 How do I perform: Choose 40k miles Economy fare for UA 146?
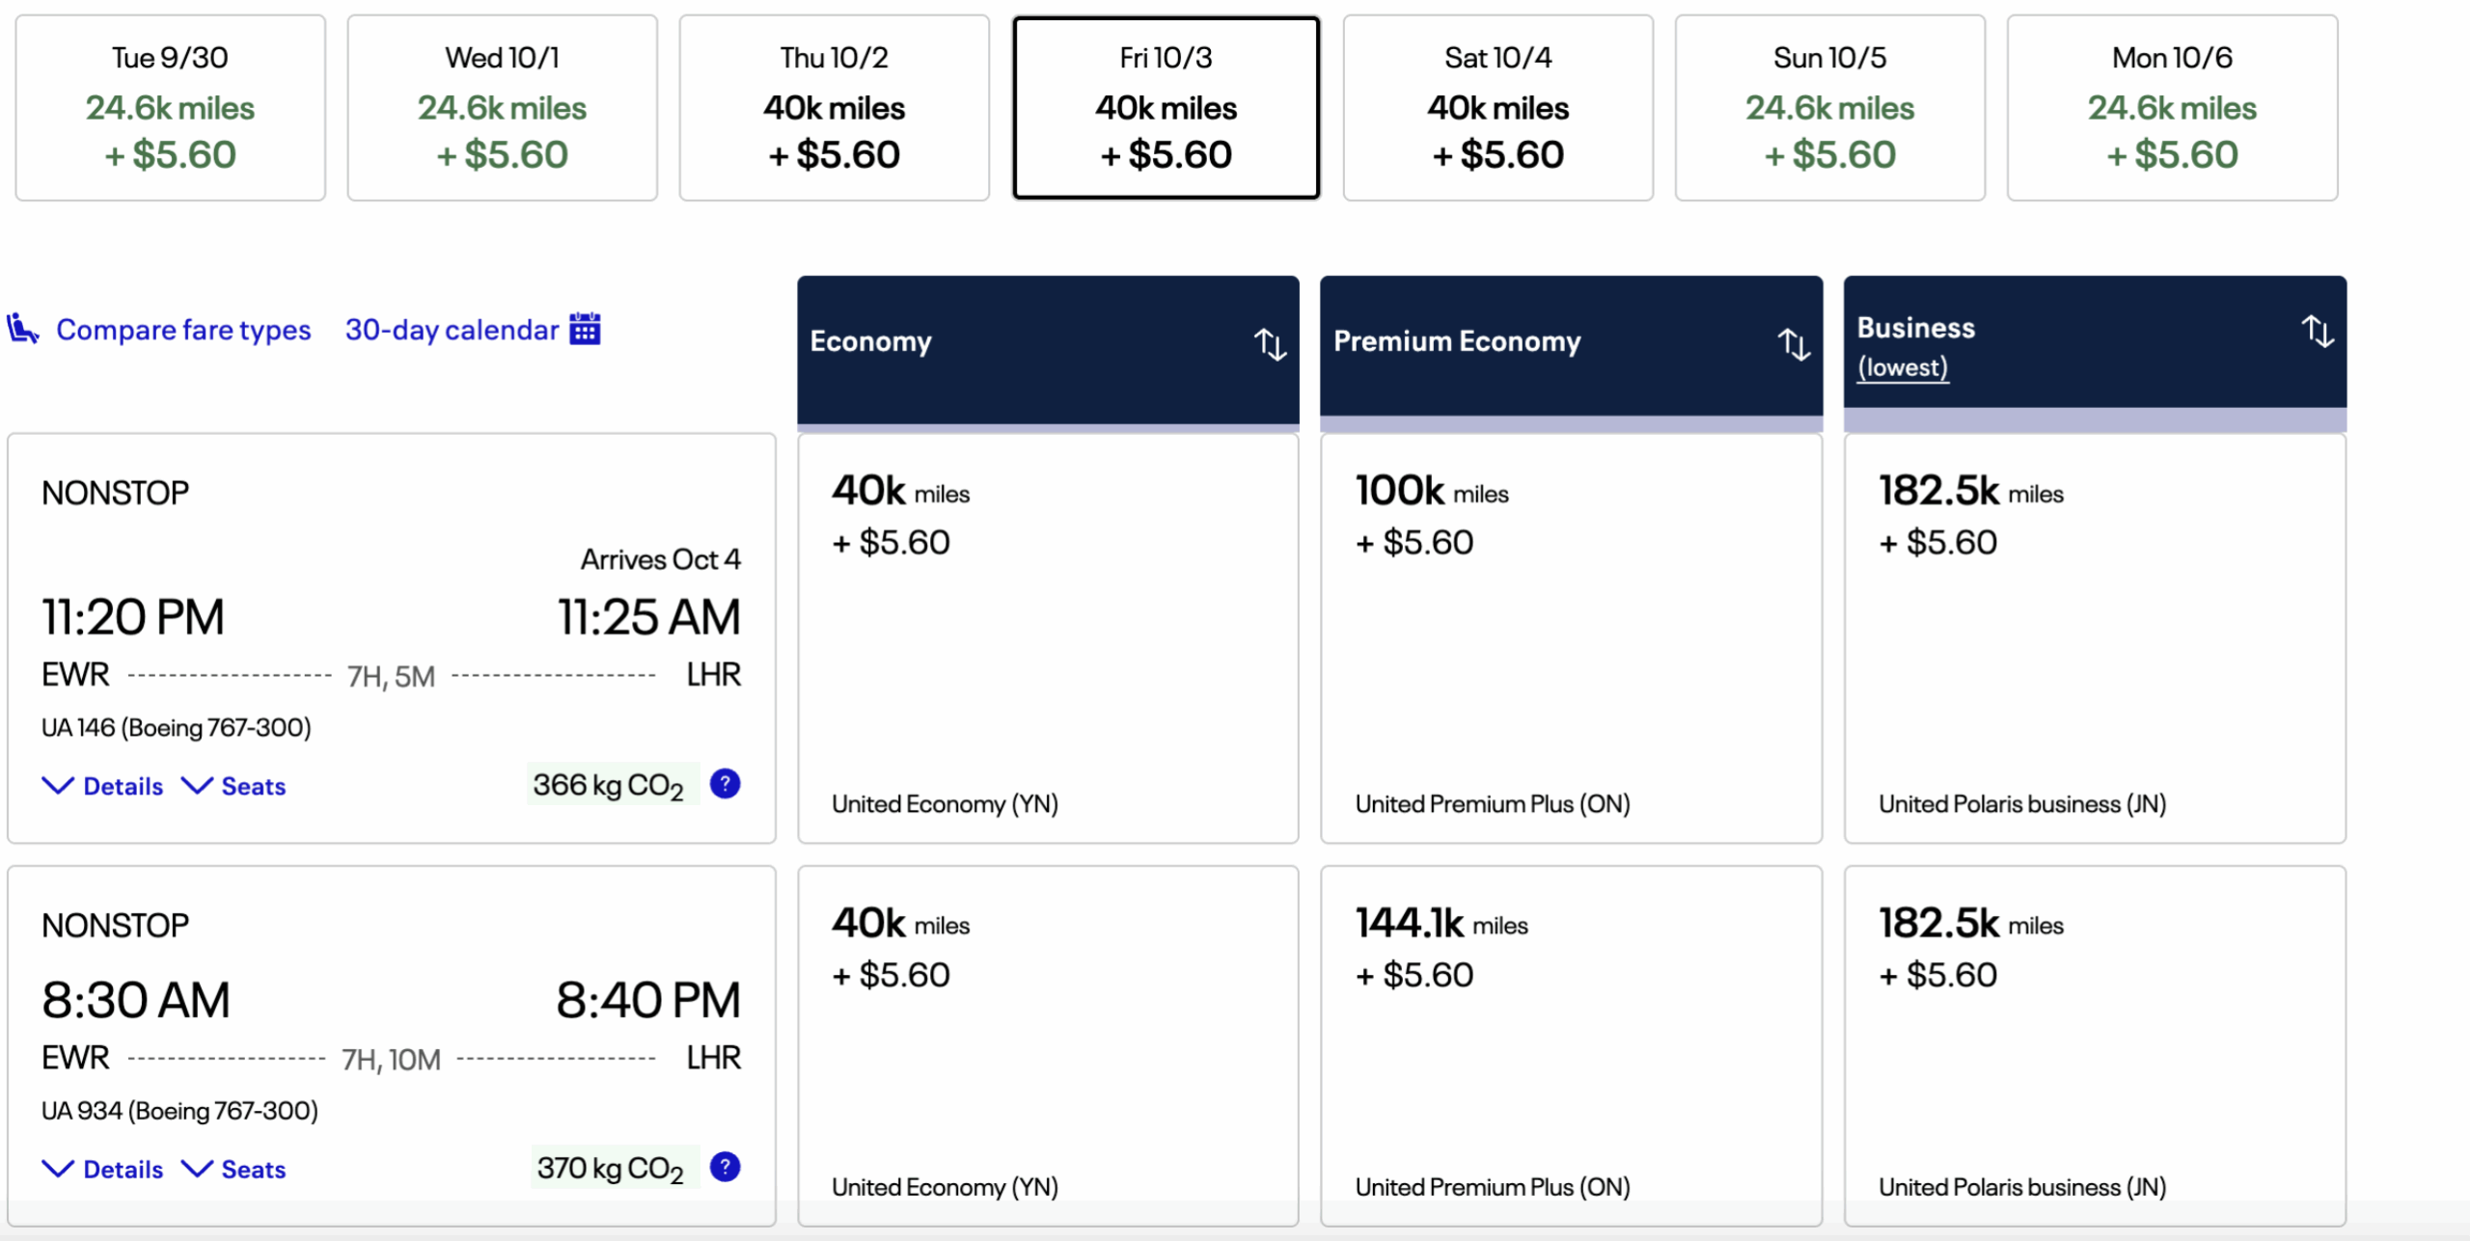point(1048,637)
